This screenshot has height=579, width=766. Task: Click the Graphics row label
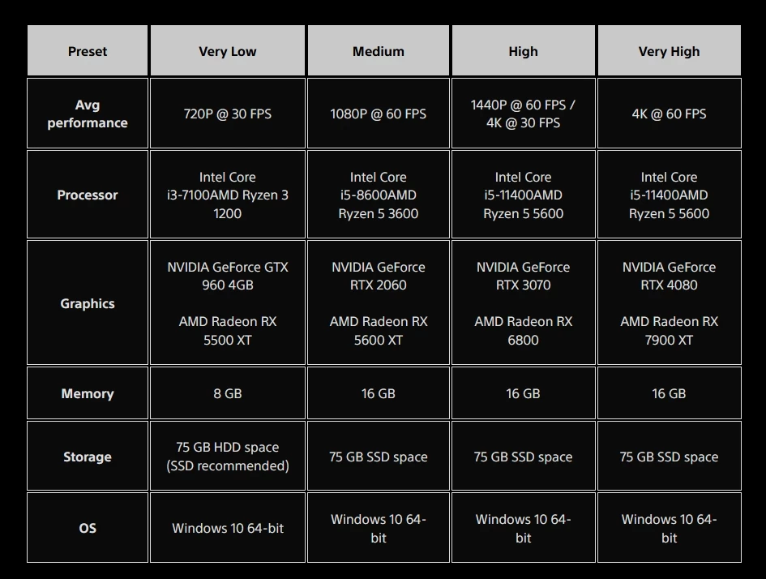88,303
